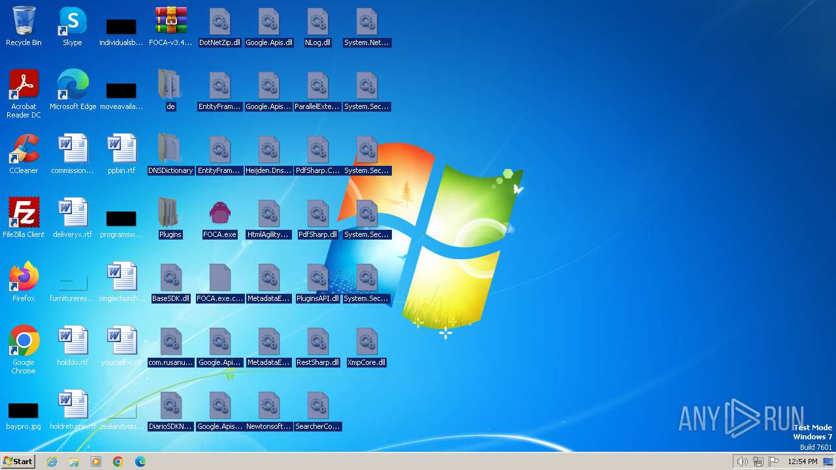Select the PluginsAPI.dll file icon

[317, 282]
